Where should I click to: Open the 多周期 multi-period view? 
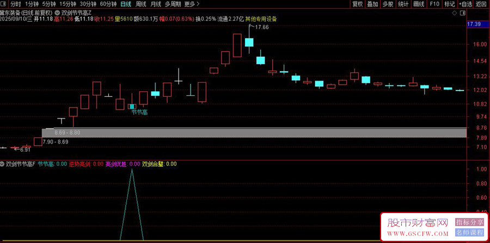173,4
